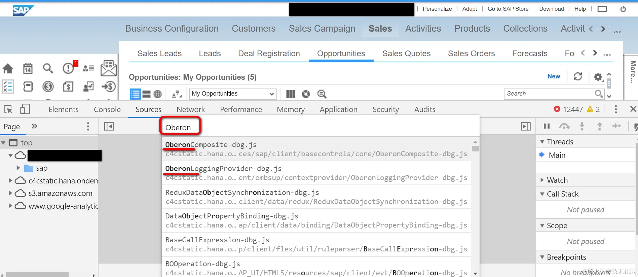This screenshot has height=277, width=638.
Task: Expand the s3.amazonaws.com tree node
Action: pos(10,193)
